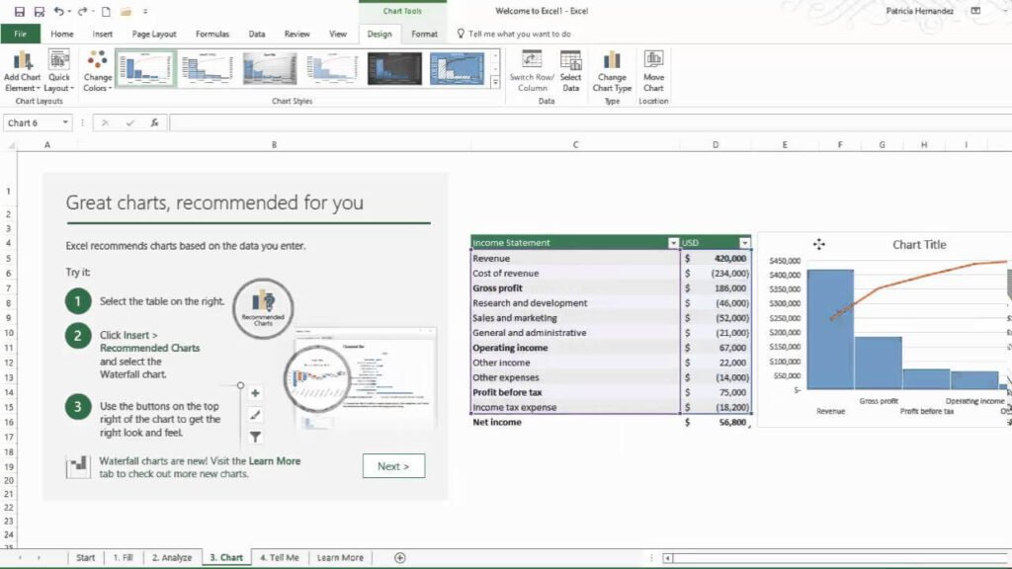Click the New blank document icon

[x=106, y=11]
